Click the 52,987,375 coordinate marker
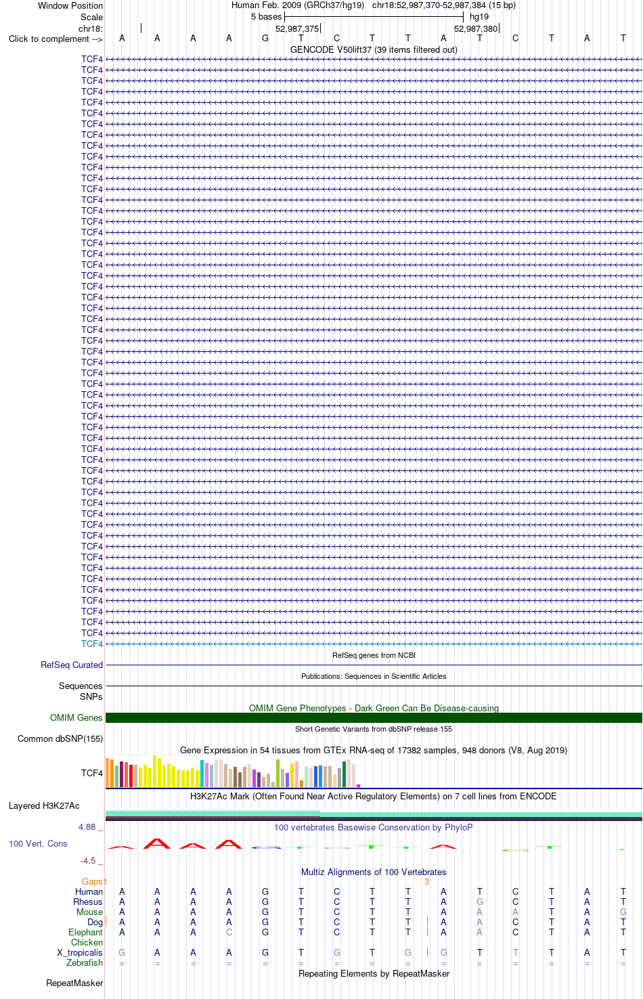The width and height of the screenshot is (643, 999). coord(297,29)
